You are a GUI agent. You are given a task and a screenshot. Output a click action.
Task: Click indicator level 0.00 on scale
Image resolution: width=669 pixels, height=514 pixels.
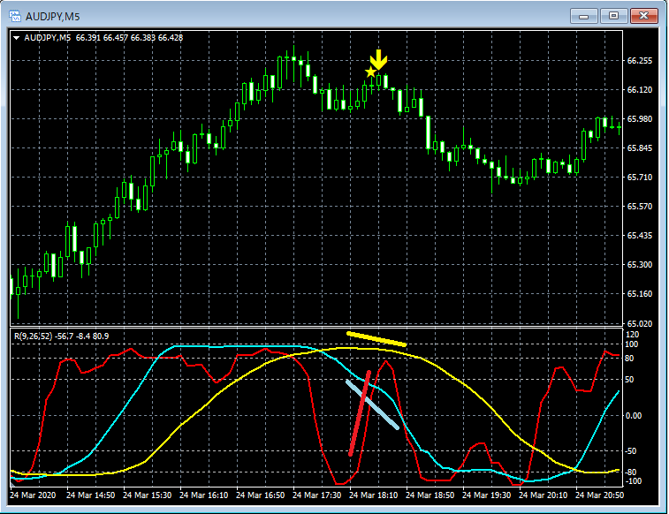(633, 416)
